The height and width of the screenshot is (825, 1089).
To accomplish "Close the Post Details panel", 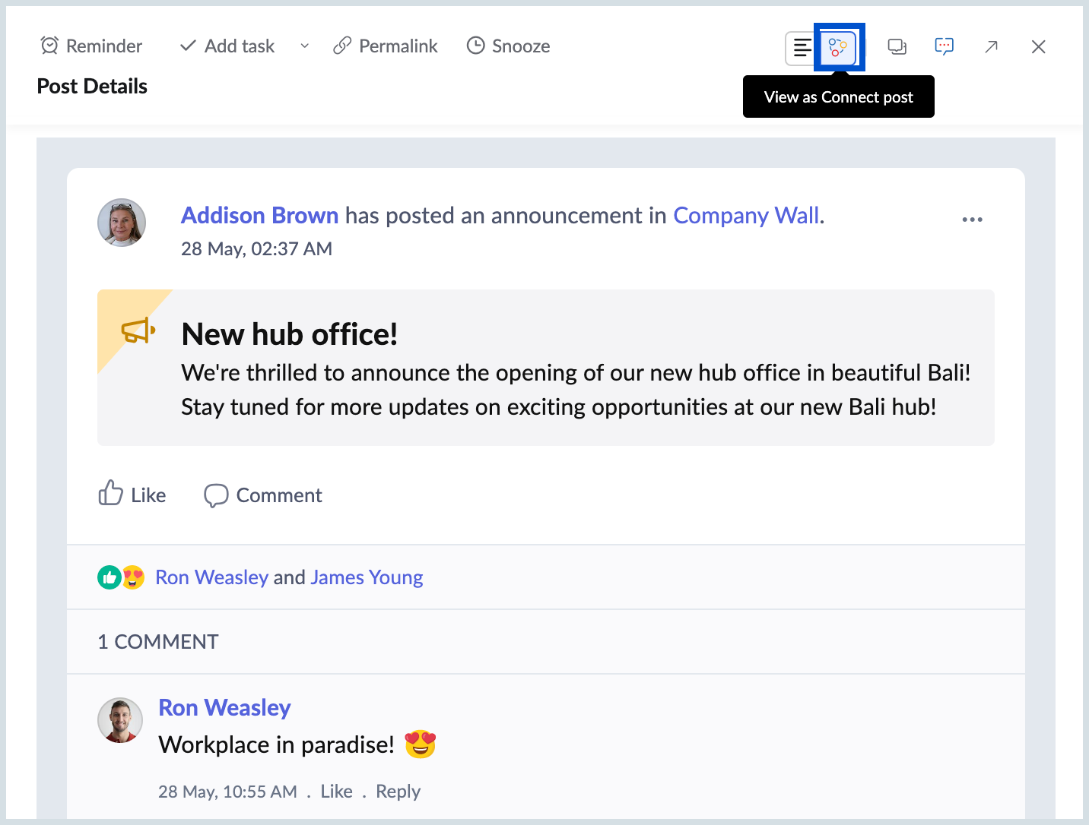I will tap(1038, 47).
